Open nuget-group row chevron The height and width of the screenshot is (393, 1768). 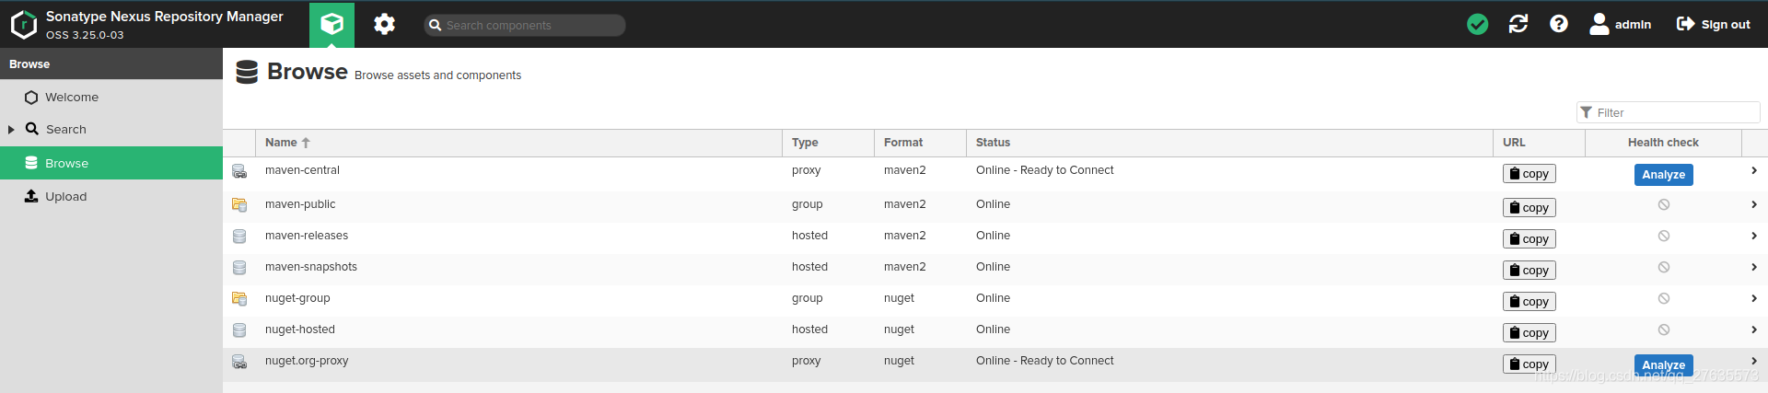(1754, 298)
